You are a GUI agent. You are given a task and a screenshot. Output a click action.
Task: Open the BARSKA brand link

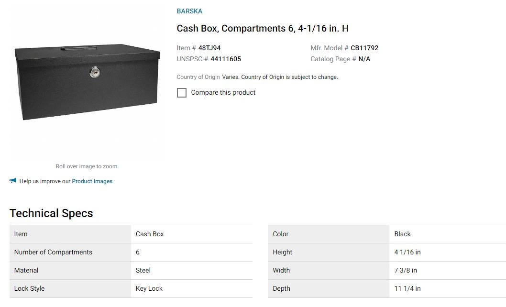point(189,11)
